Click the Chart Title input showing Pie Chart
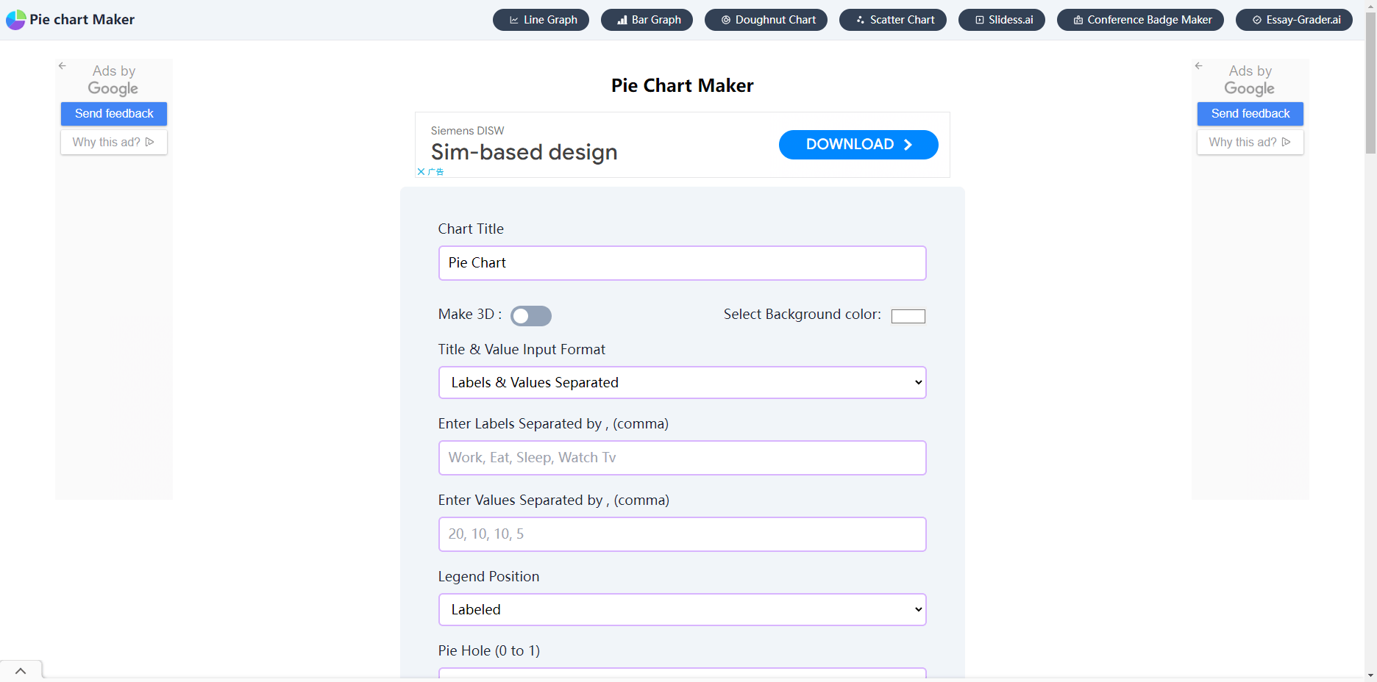1377x682 pixels. (682, 262)
